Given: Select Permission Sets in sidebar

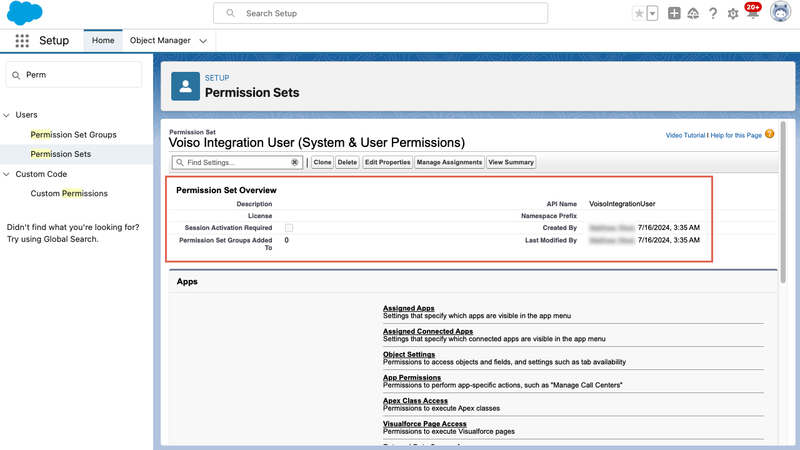Looking at the screenshot, I should tap(61, 154).
